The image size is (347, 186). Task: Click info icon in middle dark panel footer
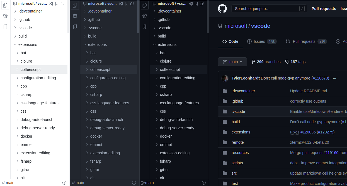[x=134, y=183]
